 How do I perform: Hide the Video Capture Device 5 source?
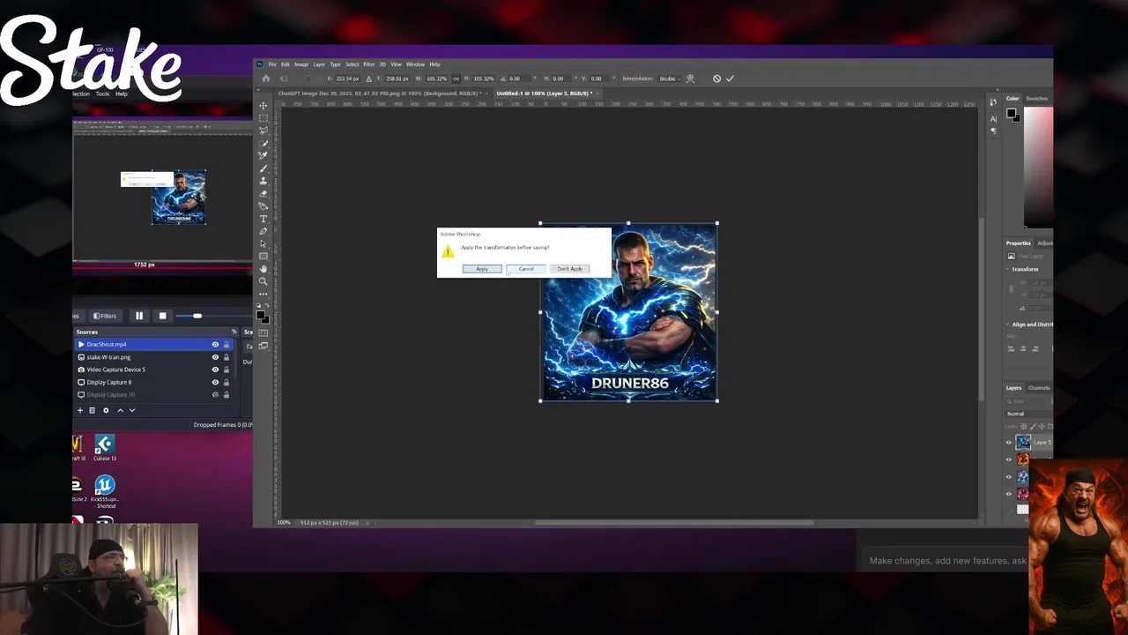coord(215,370)
